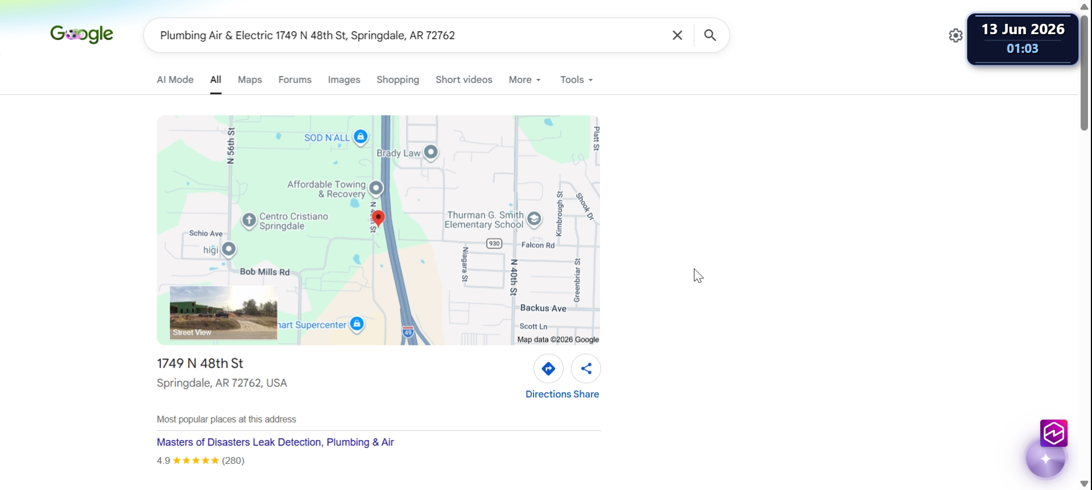
Task: Select Centro Cristiano Springdale church marker
Action: click(x=249, y=220)
